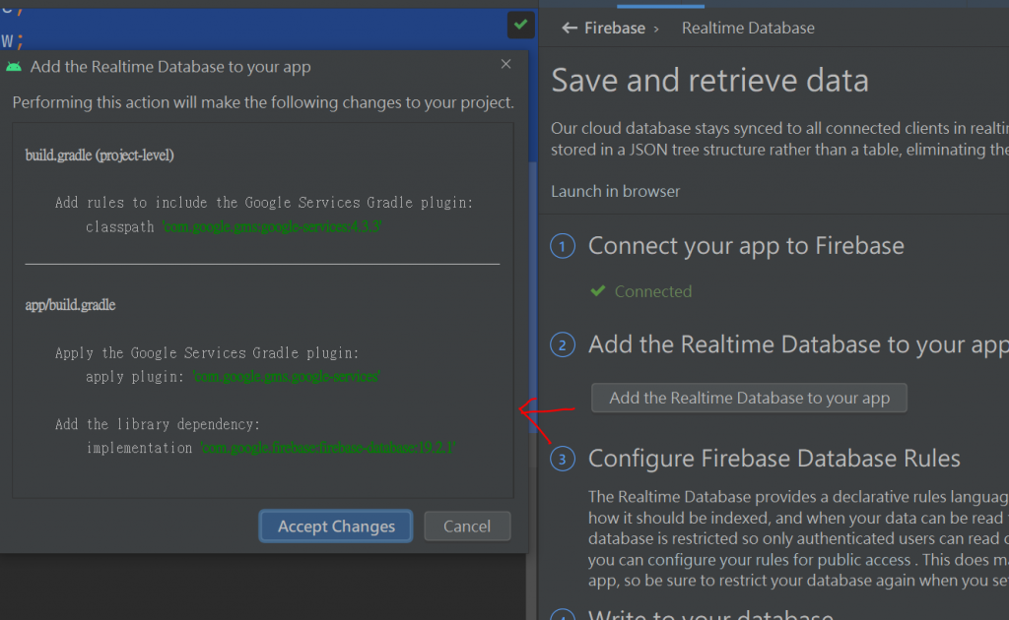Click the google-services:4.3.3 classpath string

(x=272, y=226)
